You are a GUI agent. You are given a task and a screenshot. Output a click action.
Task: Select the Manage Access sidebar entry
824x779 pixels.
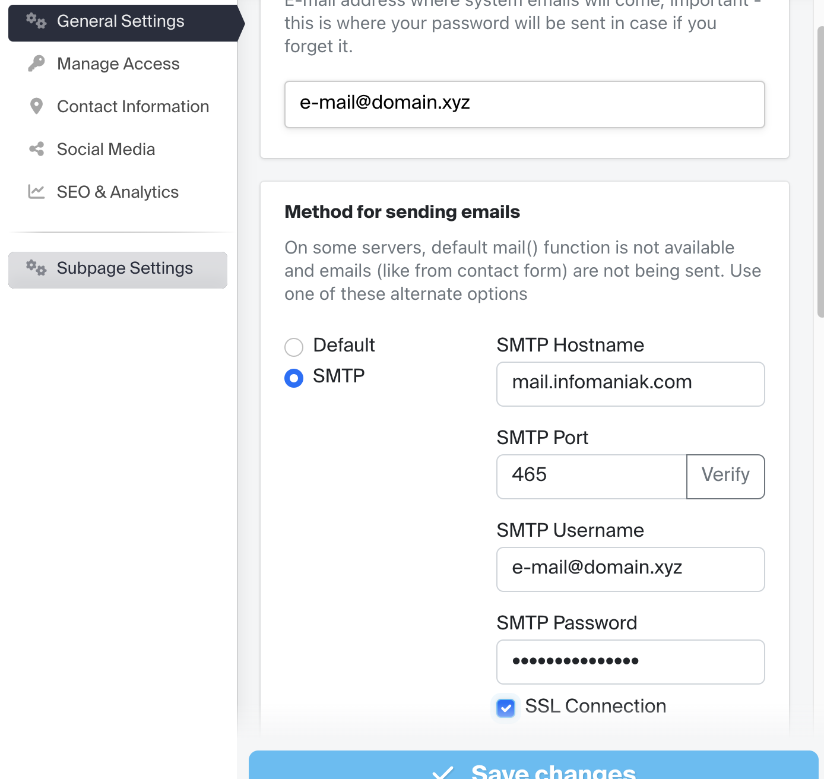tap(118, 63)
